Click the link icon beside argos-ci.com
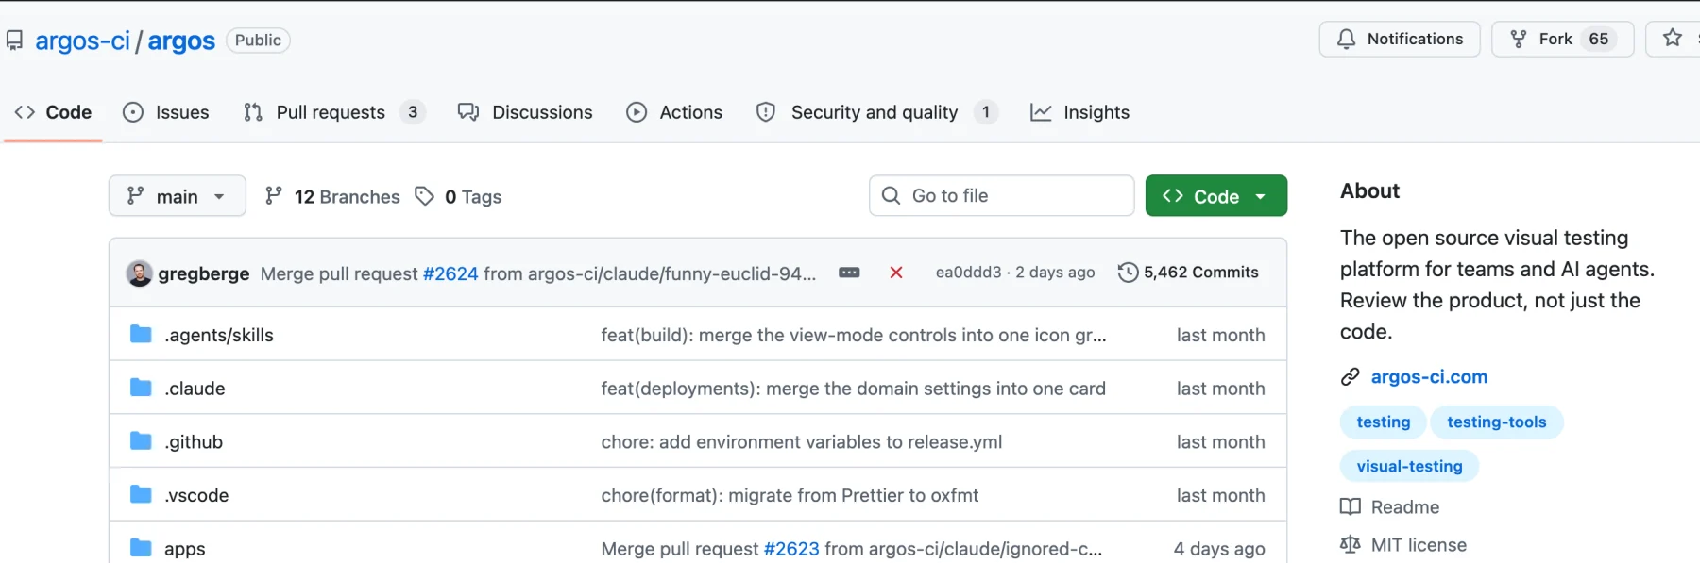The width and height of the screenshot is (1700, 563). pyautogui.click(x=1351, y=377)
